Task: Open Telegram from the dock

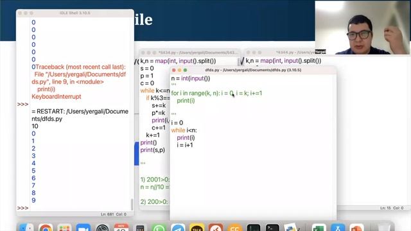Action: (x=178, y=228)
